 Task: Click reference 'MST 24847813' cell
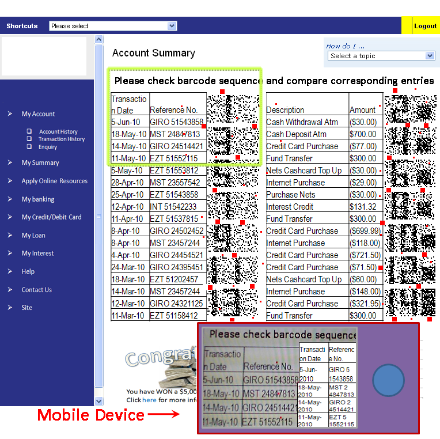coord(177,134)
